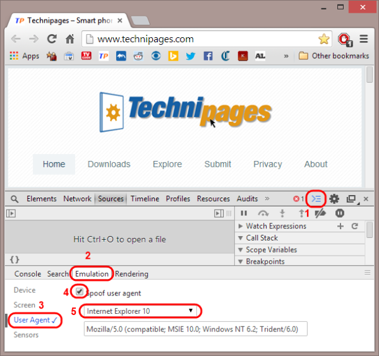Click the Privacy navigation link
Screen dimensions: 379x356
(268, 164)
